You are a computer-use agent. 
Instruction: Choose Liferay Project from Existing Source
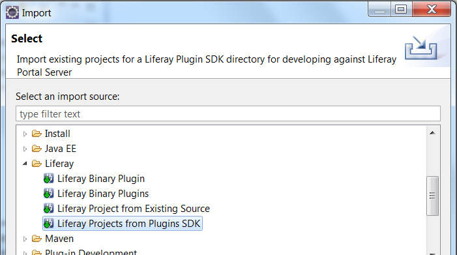pos(134,209)
